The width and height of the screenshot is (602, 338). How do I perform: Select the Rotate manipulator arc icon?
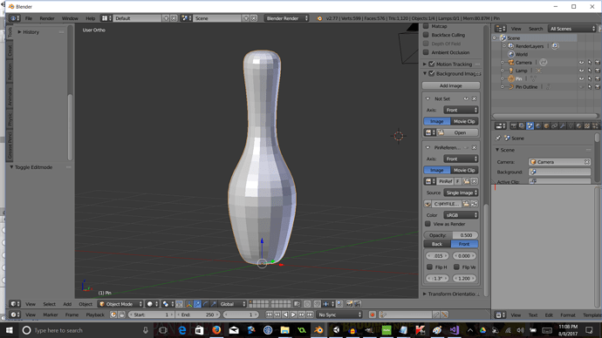(205, 304)
